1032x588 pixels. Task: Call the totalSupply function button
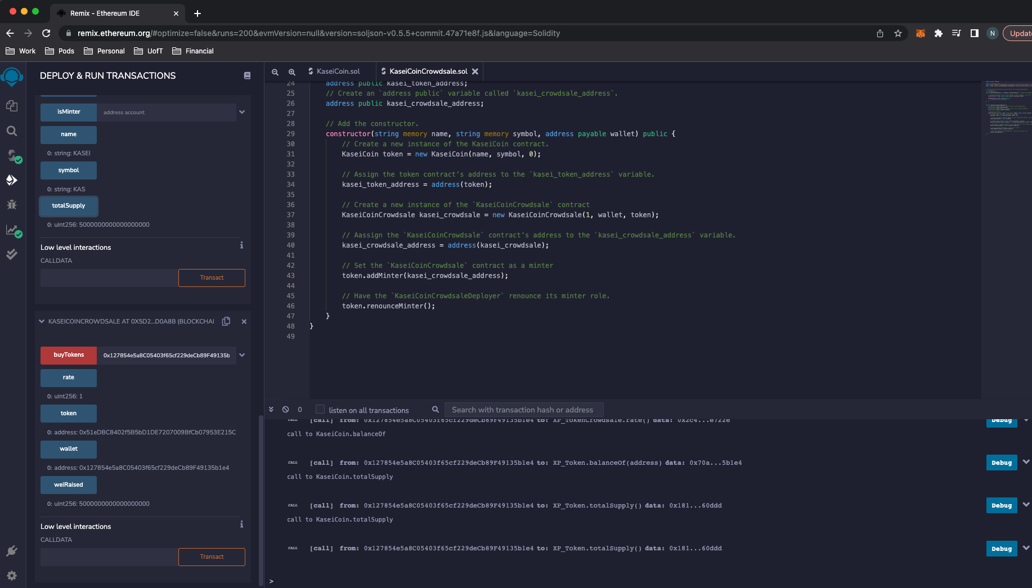coord(69,206)
